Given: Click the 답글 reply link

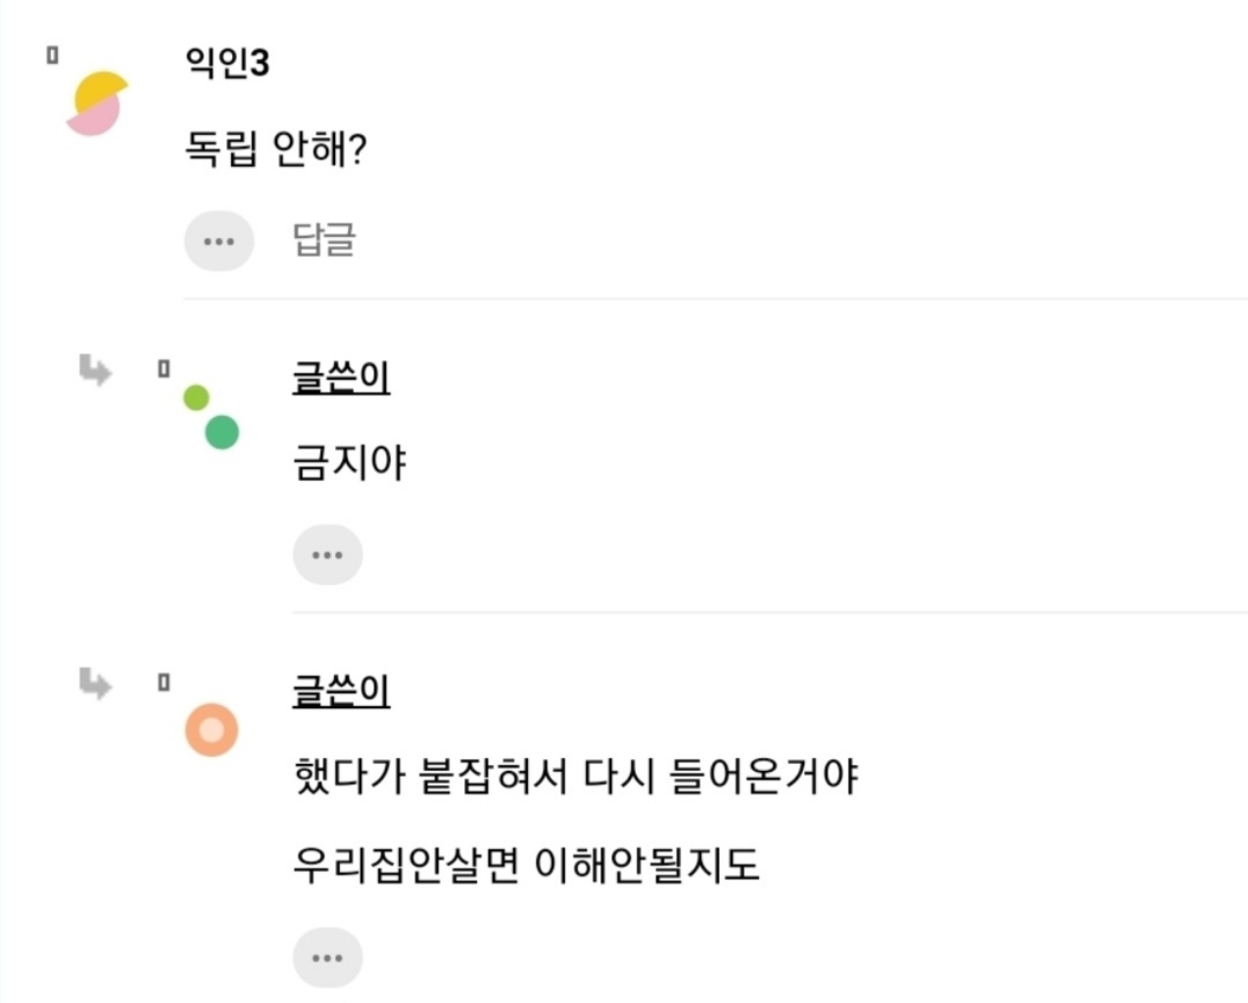Looking at the screenshot, I should (323, 240).
